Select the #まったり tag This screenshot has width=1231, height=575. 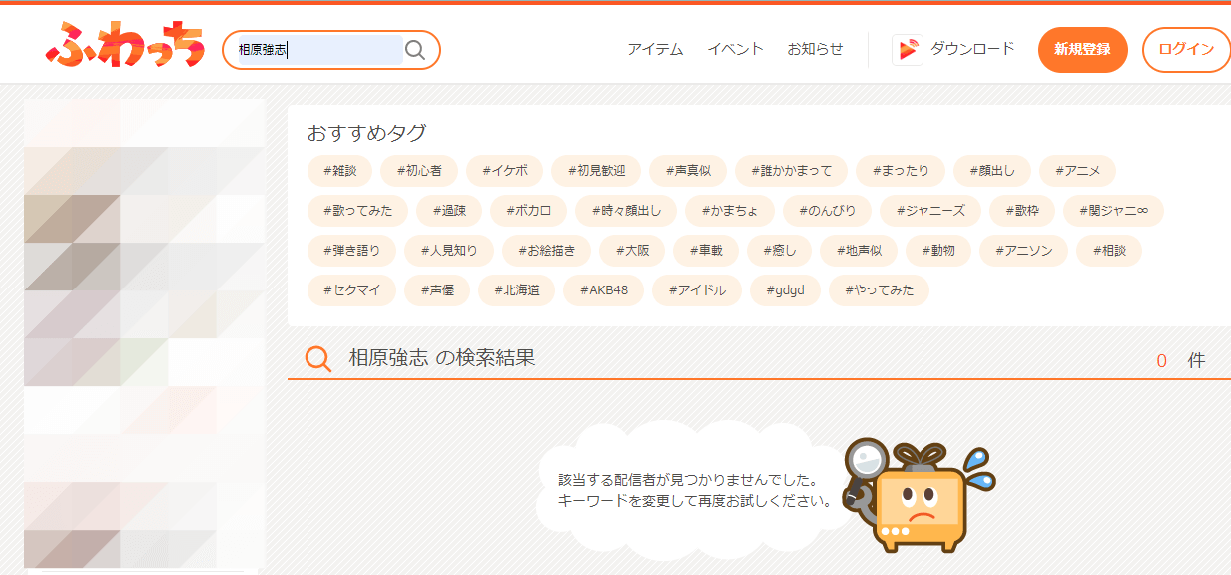[x=900, y=171]
